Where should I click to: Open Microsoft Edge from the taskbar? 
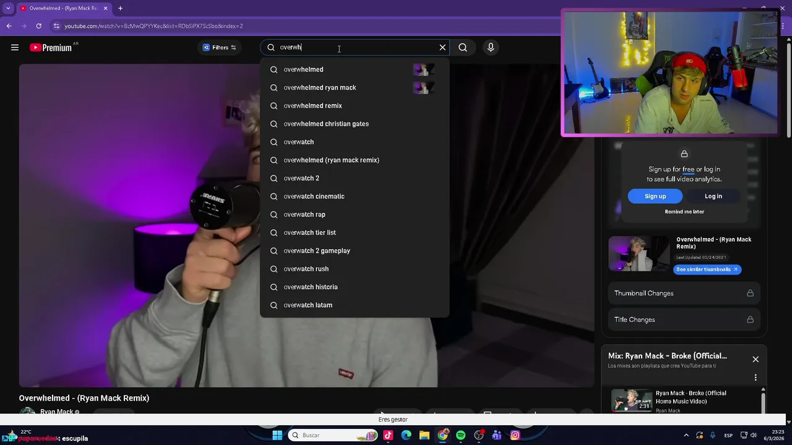[x=406, y=435]
